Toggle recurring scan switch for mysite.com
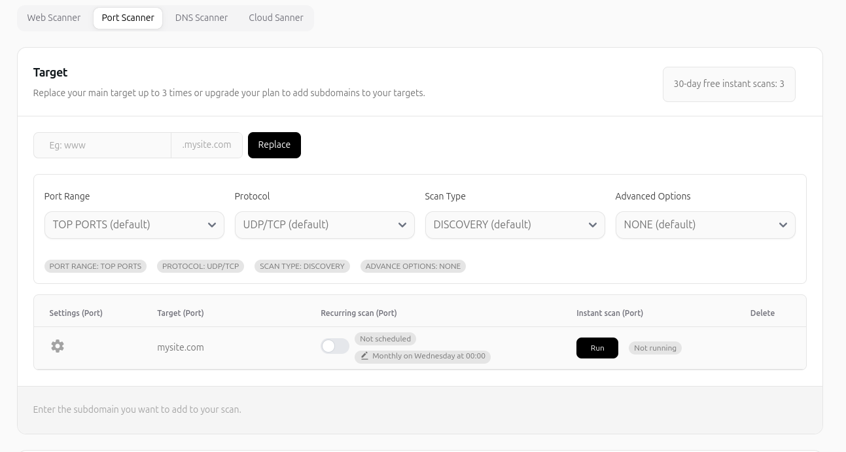Viewport: 846px width, 452px height. [334, 346]
